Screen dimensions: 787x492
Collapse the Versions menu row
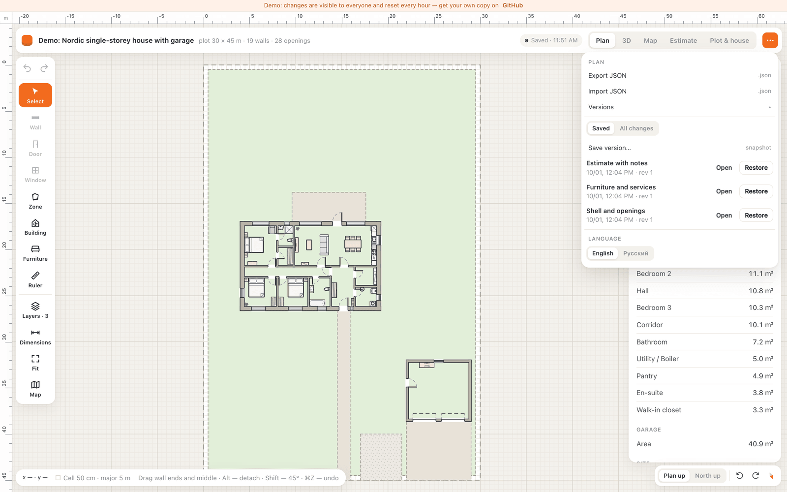click(x=680, y=107)
